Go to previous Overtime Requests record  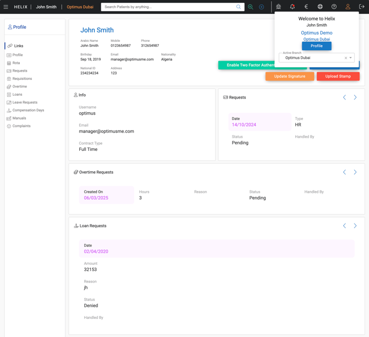point(345,172)
